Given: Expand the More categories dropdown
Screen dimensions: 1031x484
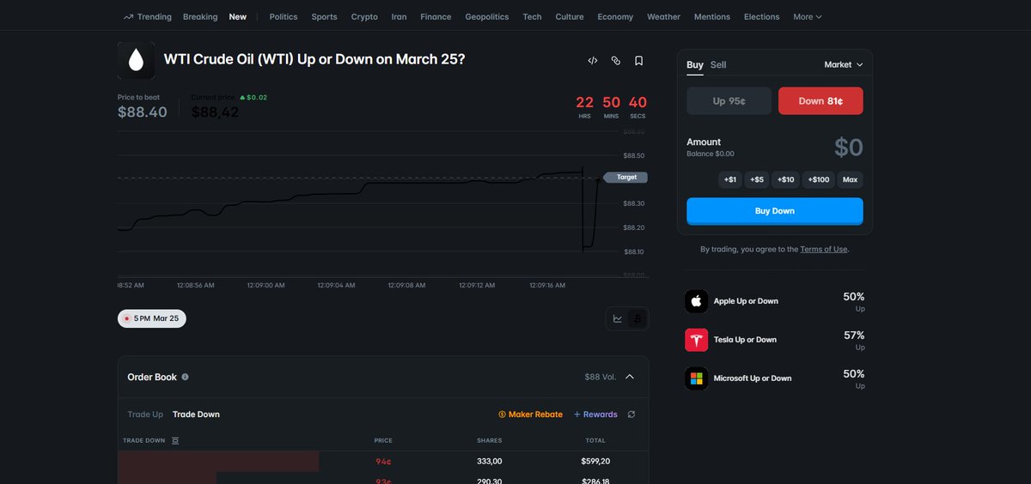Looking at the screenshot, I should click(x=807, y=16).
